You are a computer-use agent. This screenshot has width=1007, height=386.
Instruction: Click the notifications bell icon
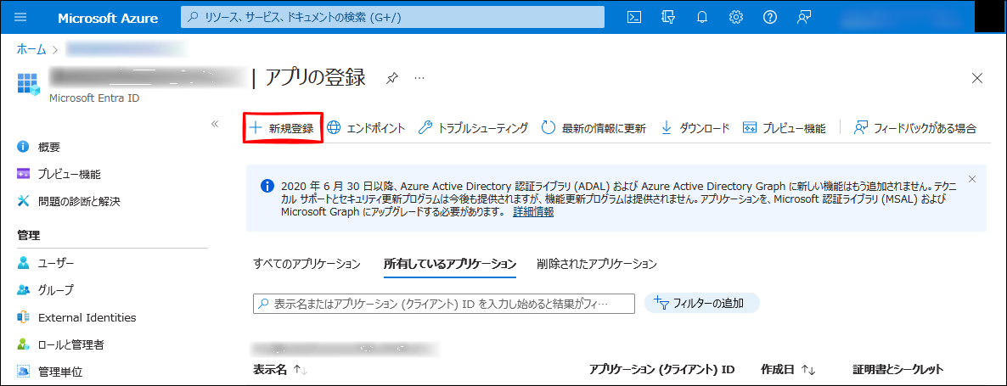[702, 17]
